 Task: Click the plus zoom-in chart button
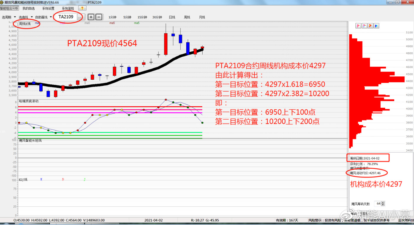(x=91, y=17)
